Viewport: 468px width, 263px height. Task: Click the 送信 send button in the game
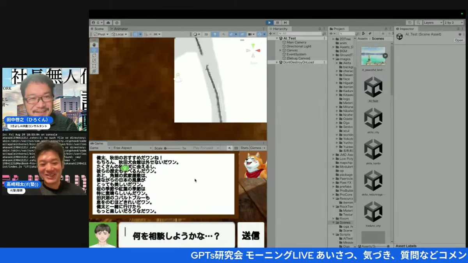[251, 235]
